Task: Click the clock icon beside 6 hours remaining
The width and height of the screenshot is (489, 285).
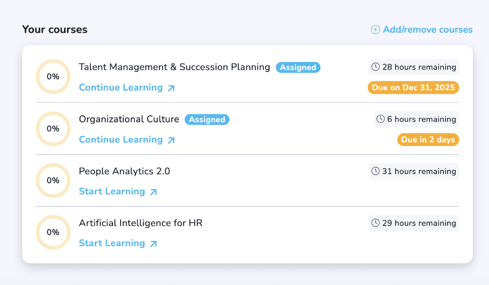Action: pyautogui.click(x=381, y=119)
